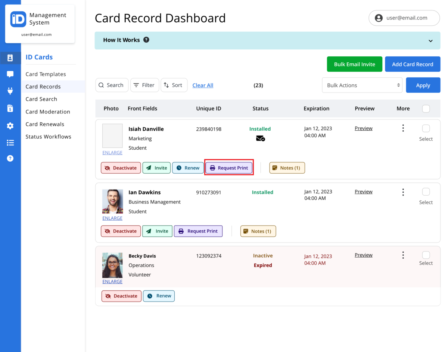Click the help question-mark icon in sidebar
Screen dimensions: 448x352
click(x=10, y=158)
